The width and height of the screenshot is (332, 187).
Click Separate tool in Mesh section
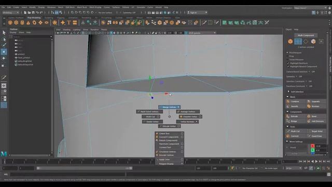coord(316,102)
